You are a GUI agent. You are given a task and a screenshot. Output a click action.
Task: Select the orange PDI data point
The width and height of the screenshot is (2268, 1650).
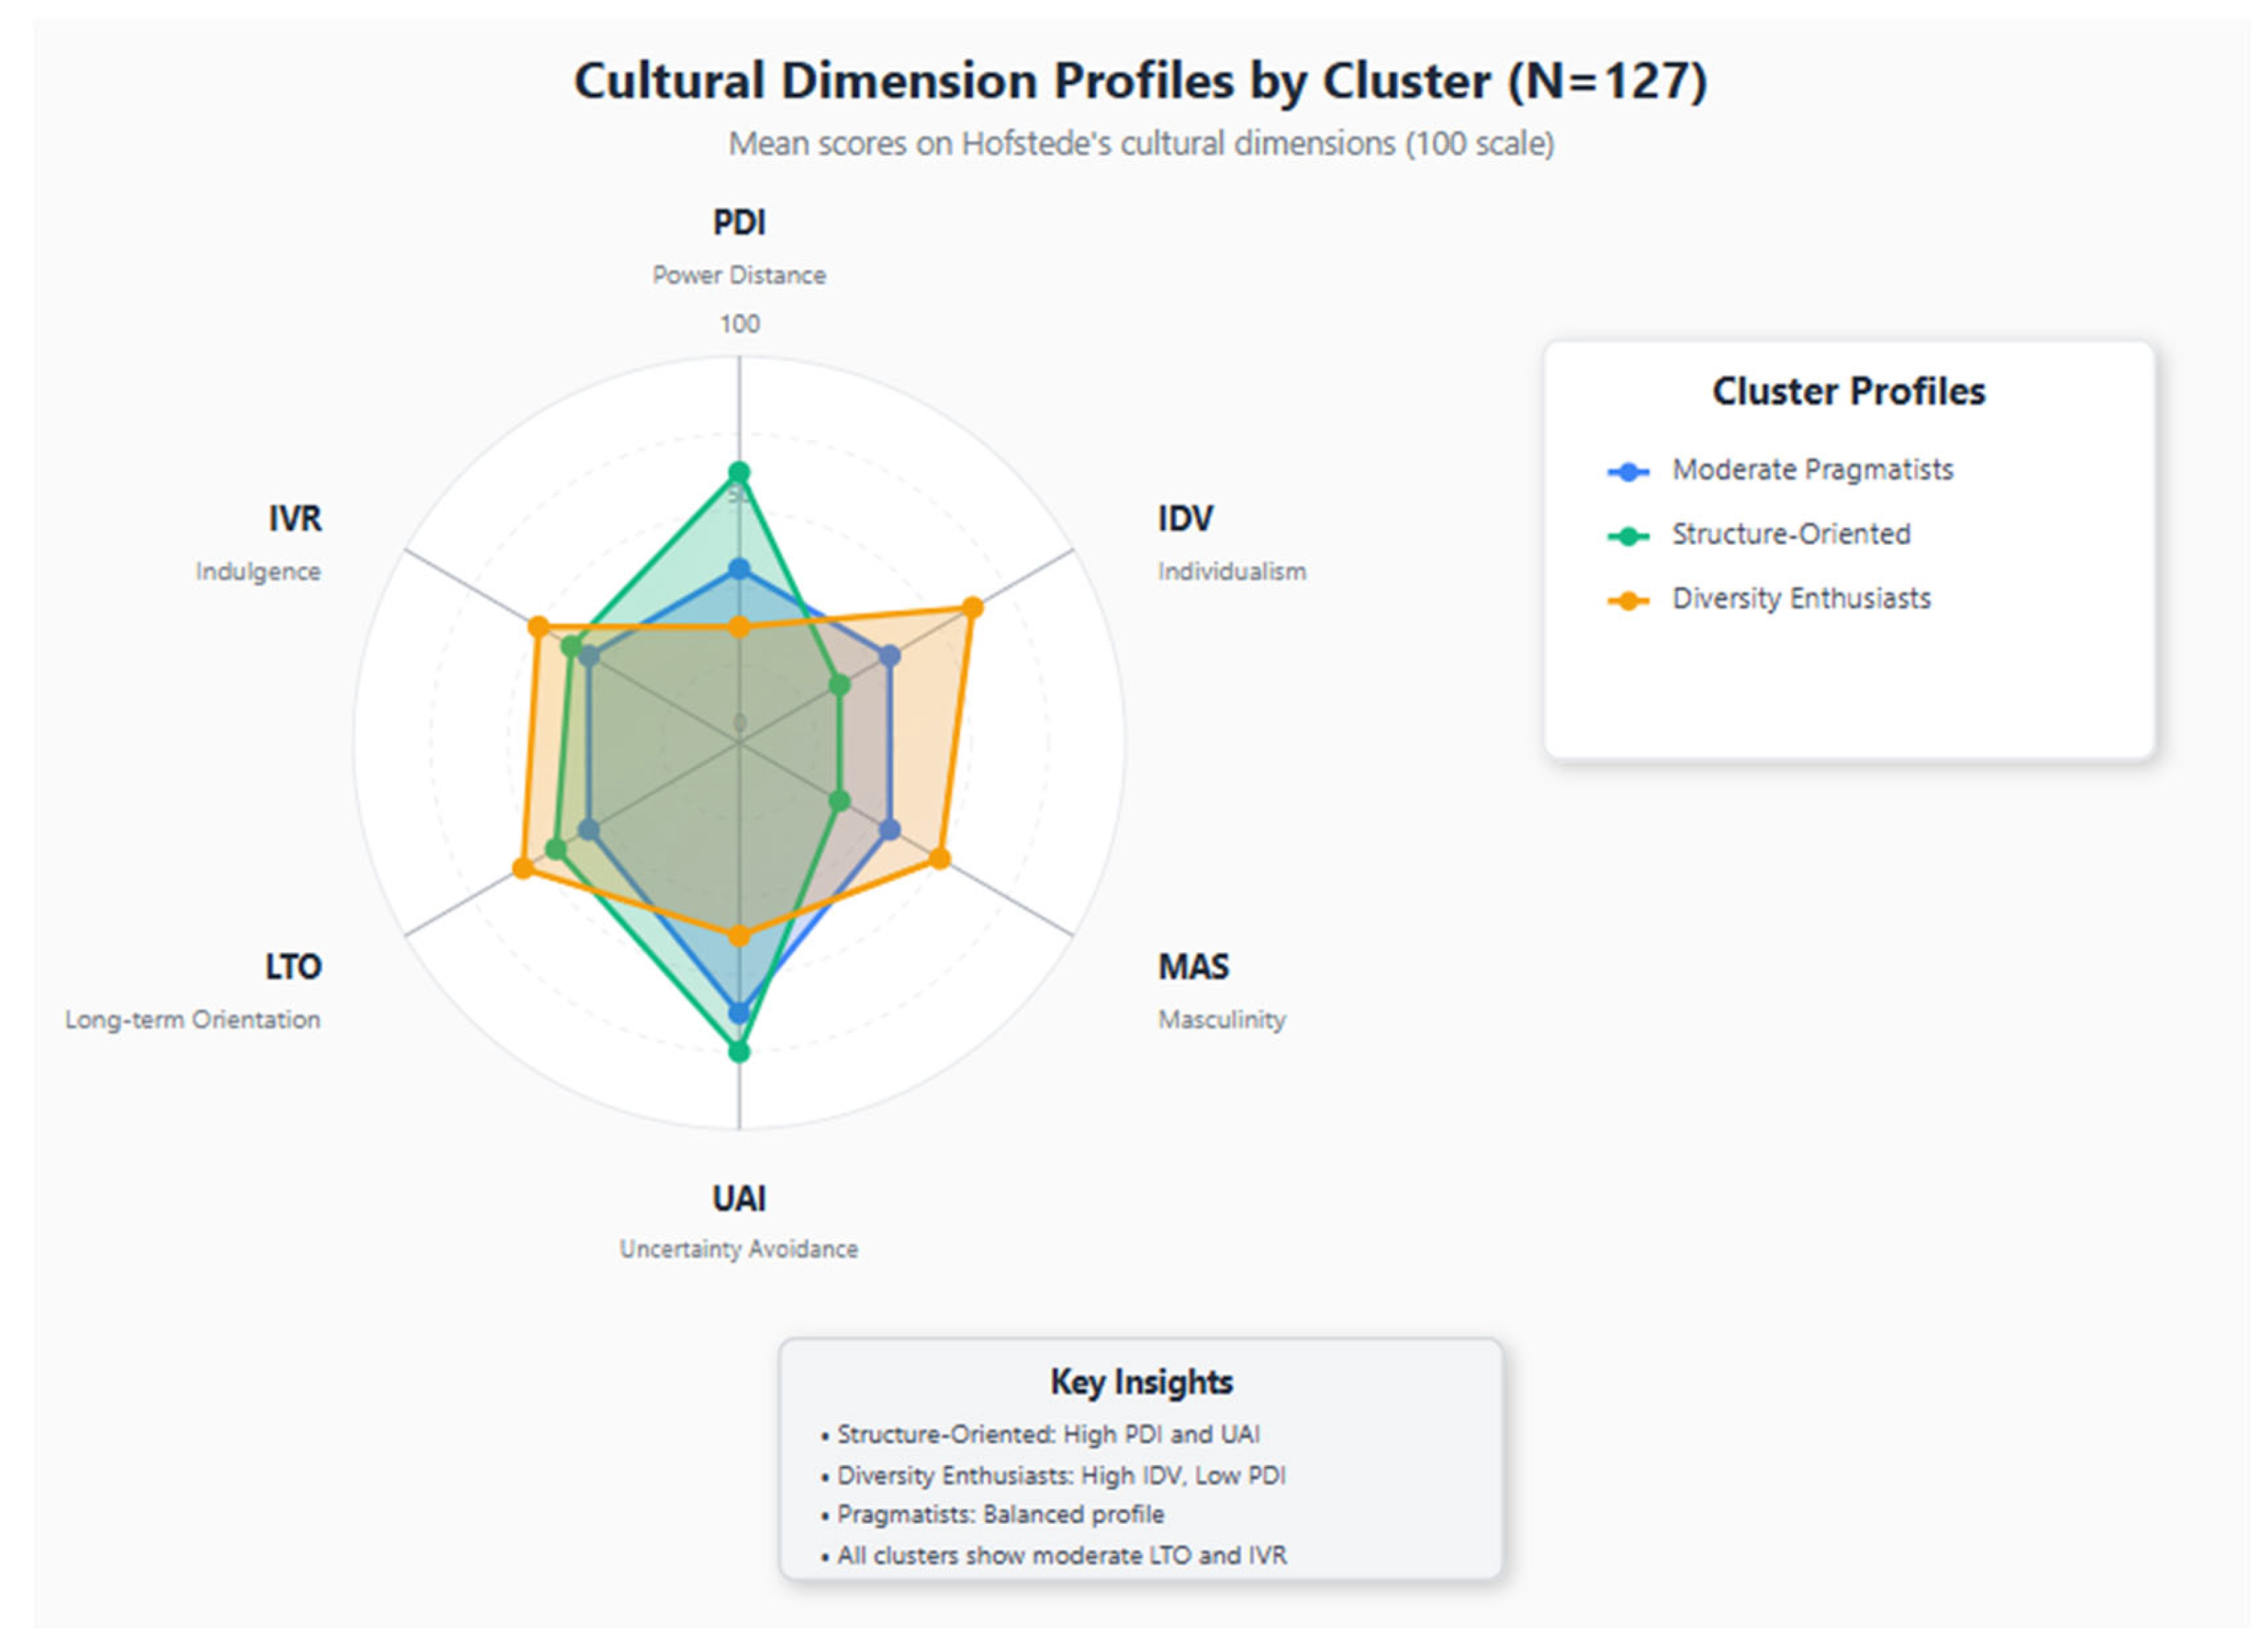click(x=739, y=627)
